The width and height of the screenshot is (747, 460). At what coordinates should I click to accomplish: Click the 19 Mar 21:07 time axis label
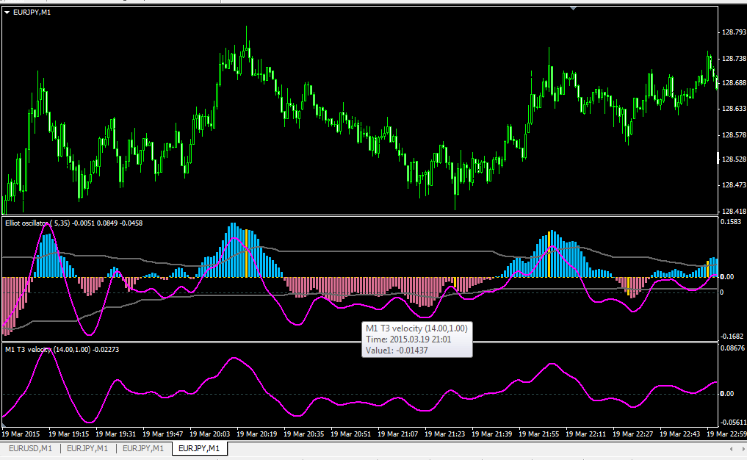(x=398, y=434)
